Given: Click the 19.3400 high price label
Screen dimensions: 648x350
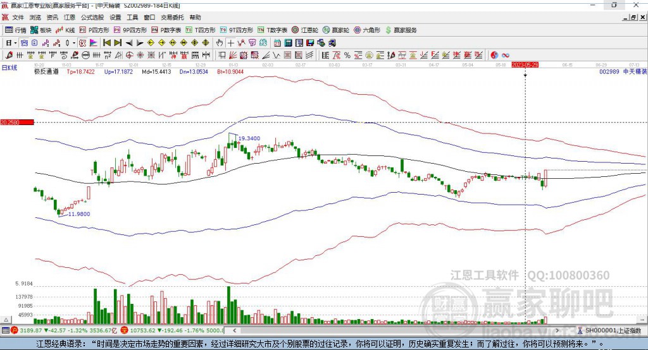Looking at the screenshot, I should [x=249, y=138].
